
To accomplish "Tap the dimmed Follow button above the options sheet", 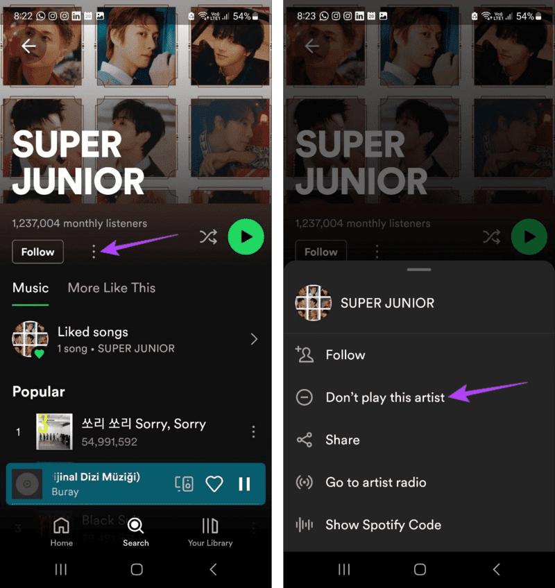I will click(x=321, y=251).
